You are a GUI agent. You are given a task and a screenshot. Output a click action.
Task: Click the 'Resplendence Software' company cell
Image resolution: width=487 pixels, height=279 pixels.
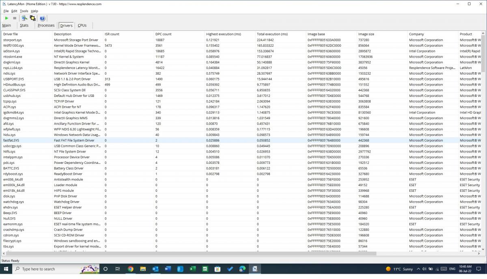point(432,68)
